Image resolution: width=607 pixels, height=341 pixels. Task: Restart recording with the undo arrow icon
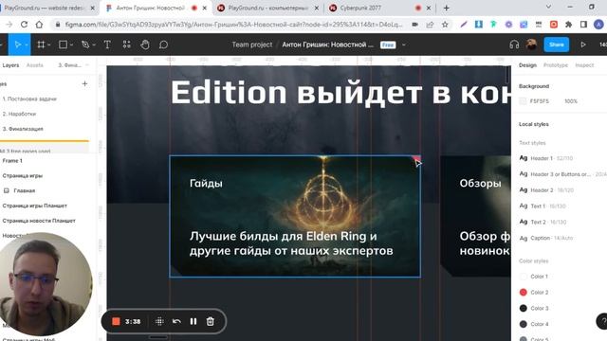(x=176, y=321)
